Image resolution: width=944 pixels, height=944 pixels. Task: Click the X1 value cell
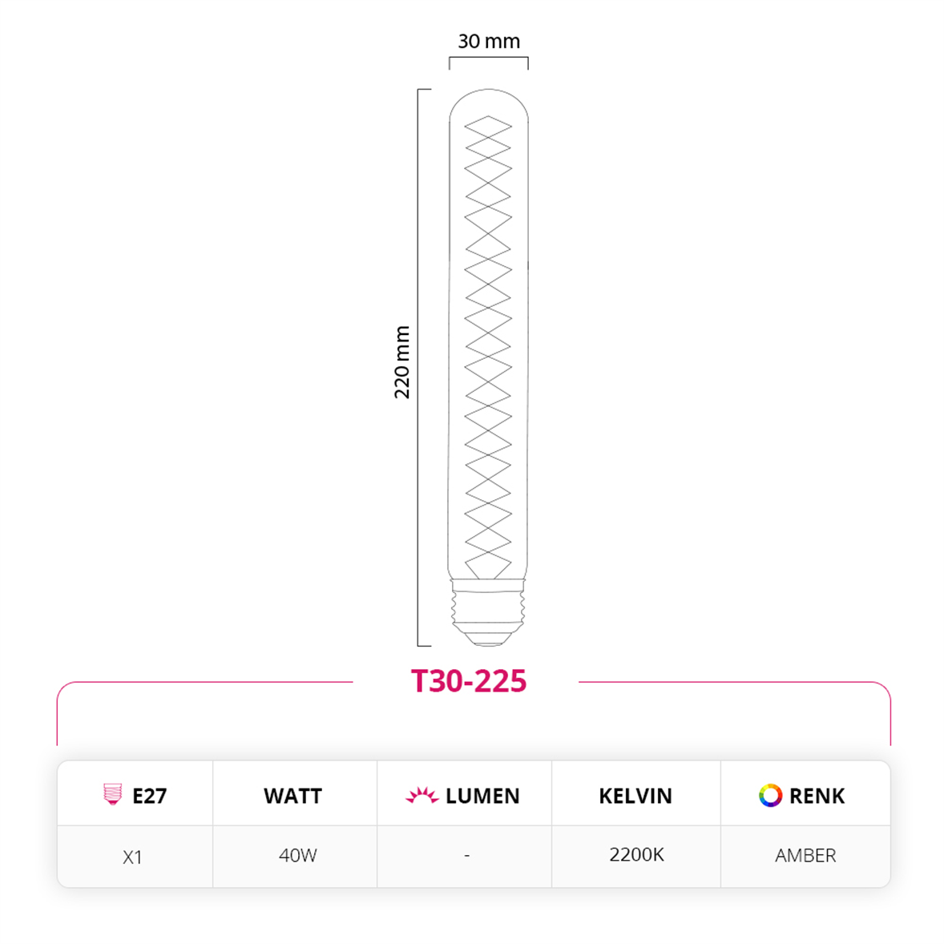point(133,857)
